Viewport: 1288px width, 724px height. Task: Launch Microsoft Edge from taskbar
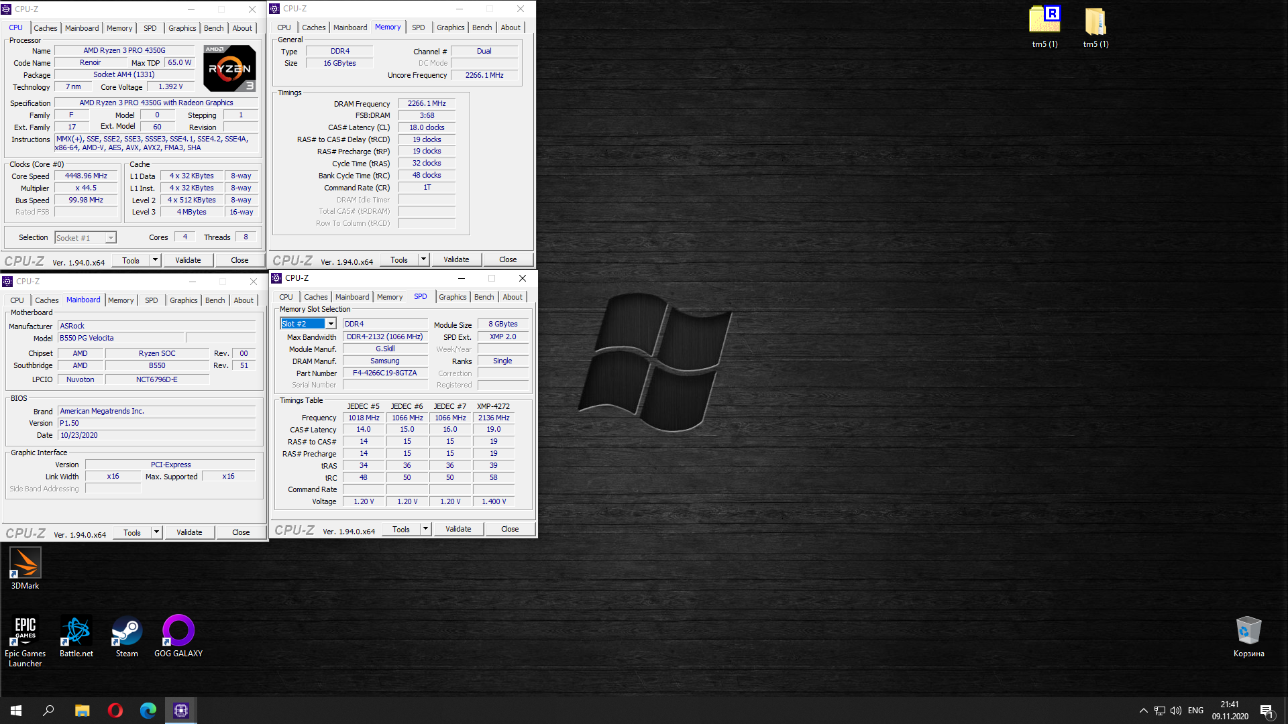(148, 711)
